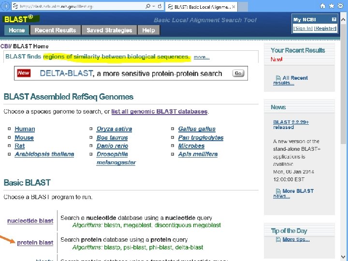Click the My NCBI help question icon

[334, 19]
